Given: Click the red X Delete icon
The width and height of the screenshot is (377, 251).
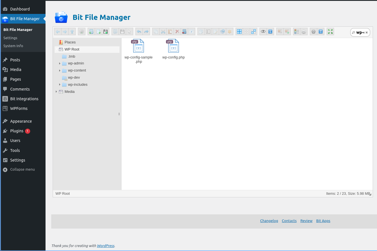Looking at the screenshot, I should click(x=177, y=32).
